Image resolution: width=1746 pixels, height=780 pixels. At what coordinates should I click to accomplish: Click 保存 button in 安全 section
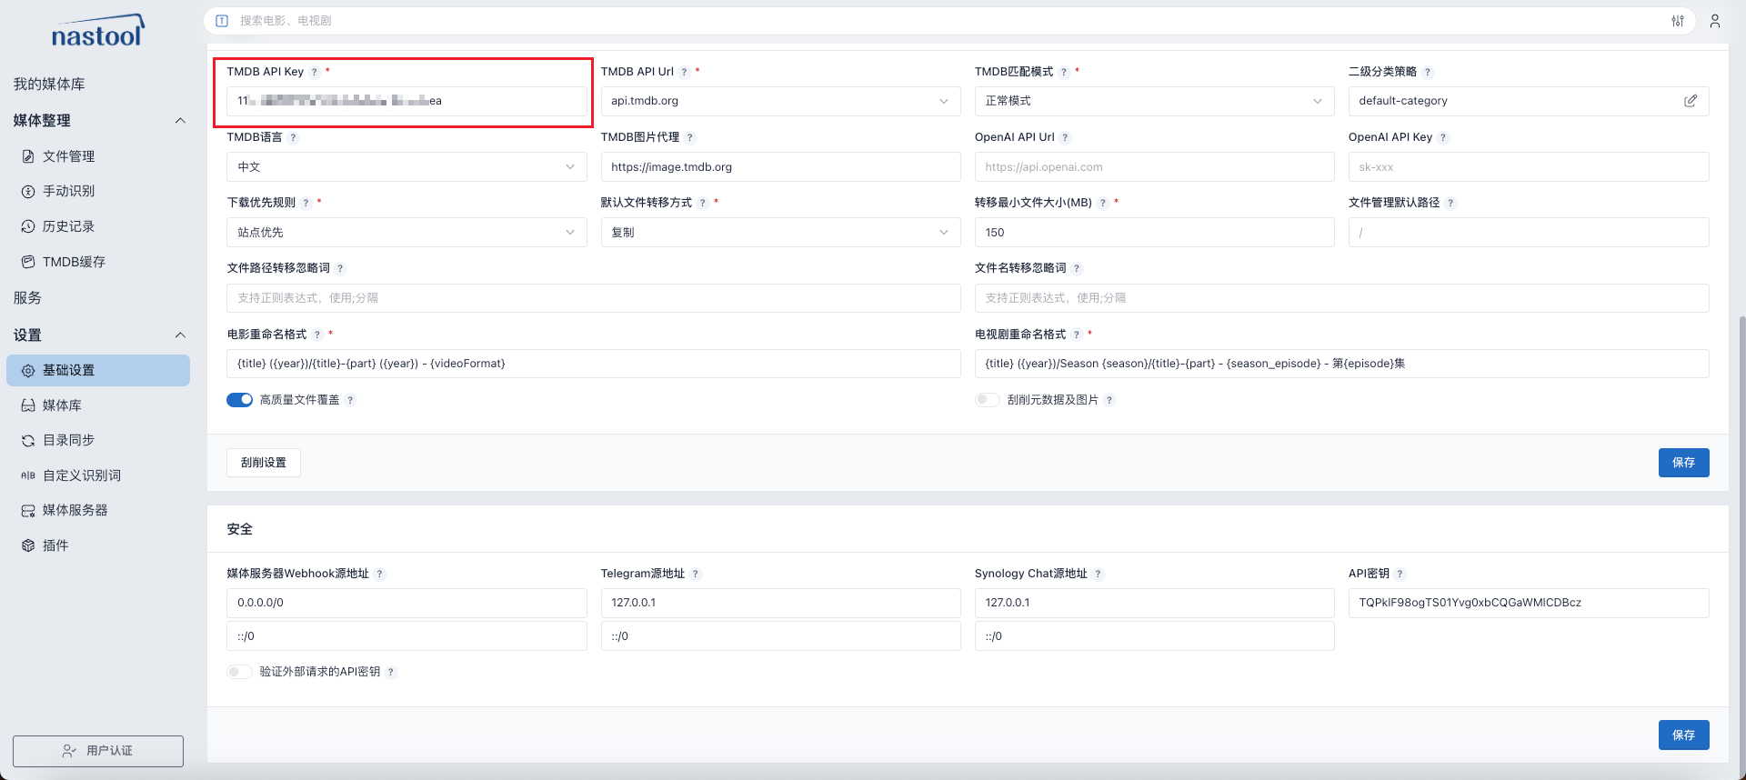(1683, 735)
